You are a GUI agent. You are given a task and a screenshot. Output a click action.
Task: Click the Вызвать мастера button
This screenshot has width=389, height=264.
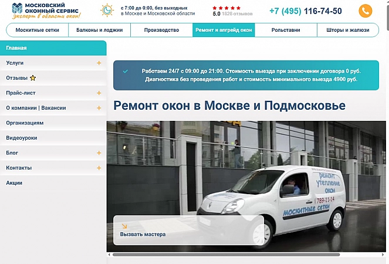pyautogui.click(x=188, y=230)
